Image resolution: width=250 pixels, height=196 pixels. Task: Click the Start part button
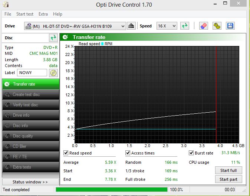pyautogui.click(x=228, y=179)
